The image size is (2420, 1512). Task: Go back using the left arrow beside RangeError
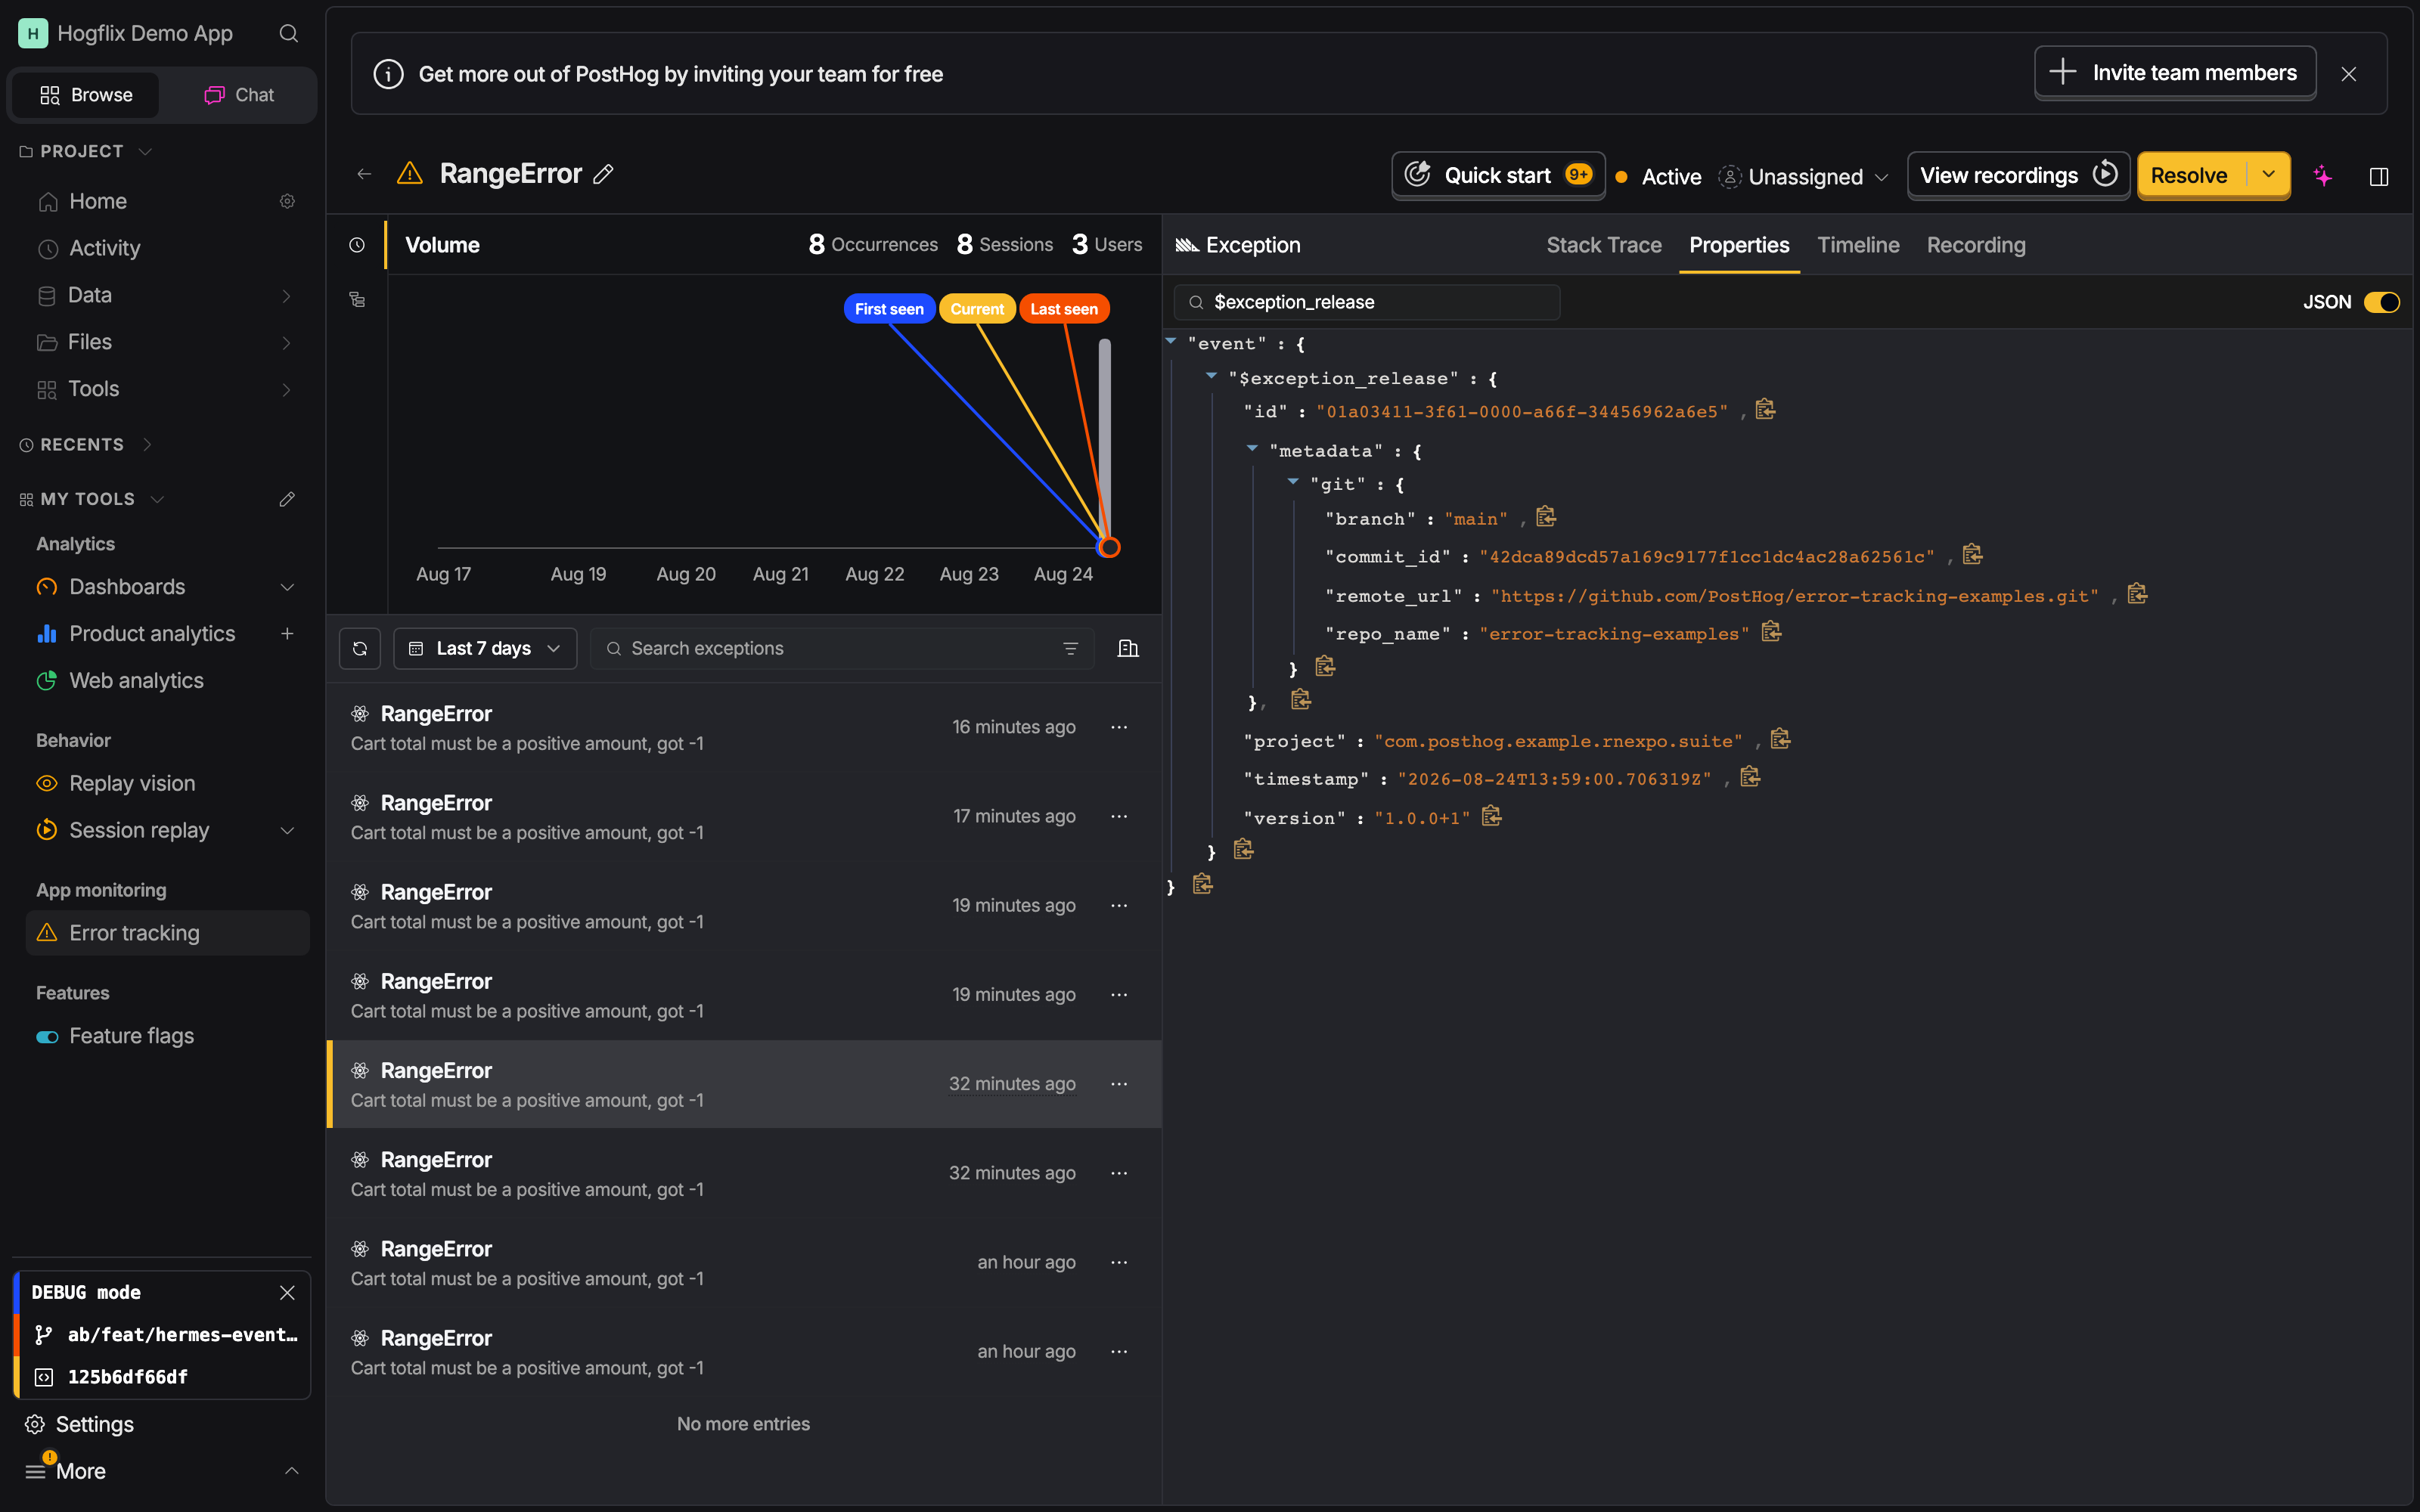tap(364, 175)
